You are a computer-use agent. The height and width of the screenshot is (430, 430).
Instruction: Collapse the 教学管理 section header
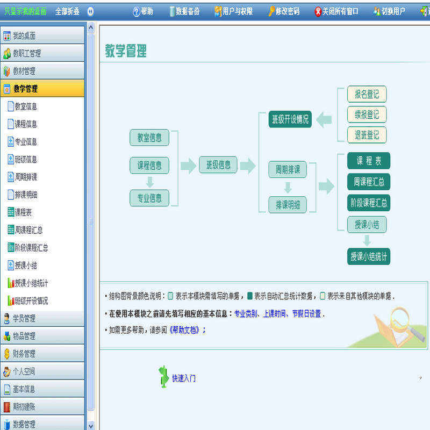coord(42,89)
